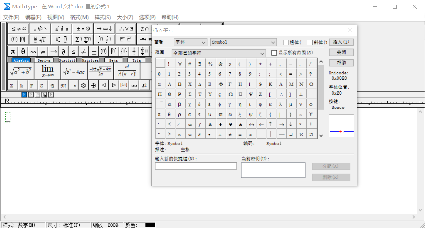Enable the 斜体 italic checkbox
The image size is (425, 228).
click(309, 42)
